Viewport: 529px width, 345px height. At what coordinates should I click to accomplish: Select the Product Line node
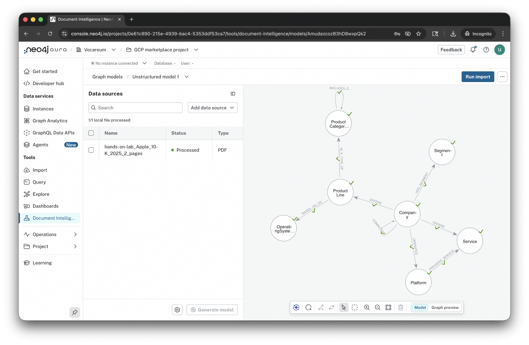340,192
